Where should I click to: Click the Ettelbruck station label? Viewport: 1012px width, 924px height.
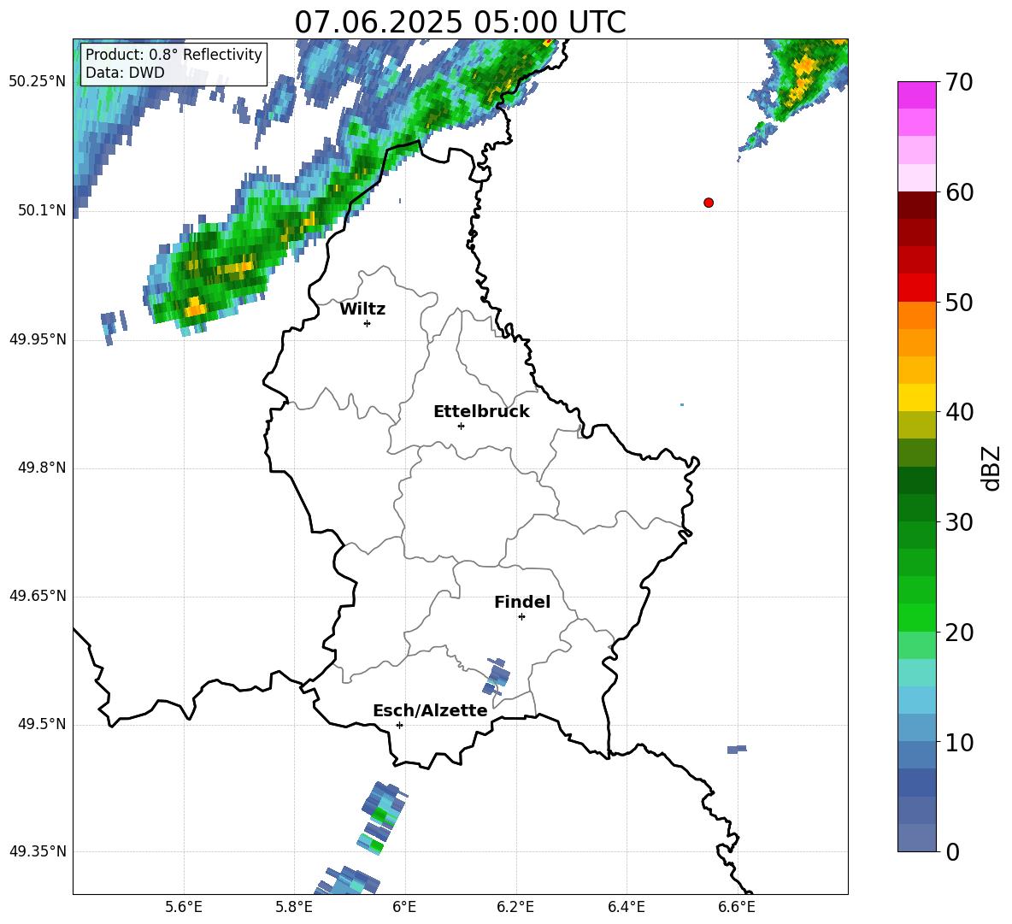pyautogui.click(x=481, y=412)
